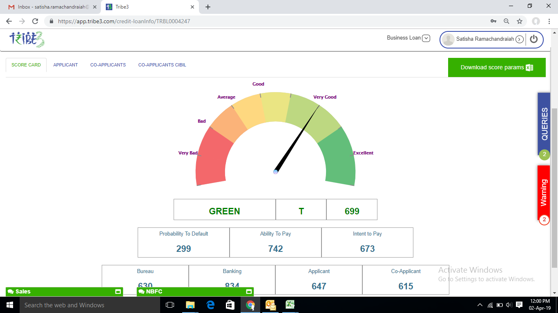This screenshot has height=313, width=558.
Task: Open Microsoft Edge from taskbar
Action: coord(211,305)
